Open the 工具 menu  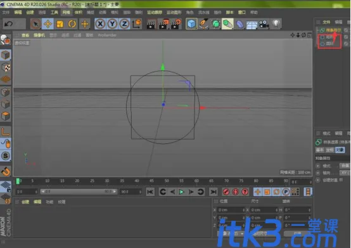coord(54,12)
